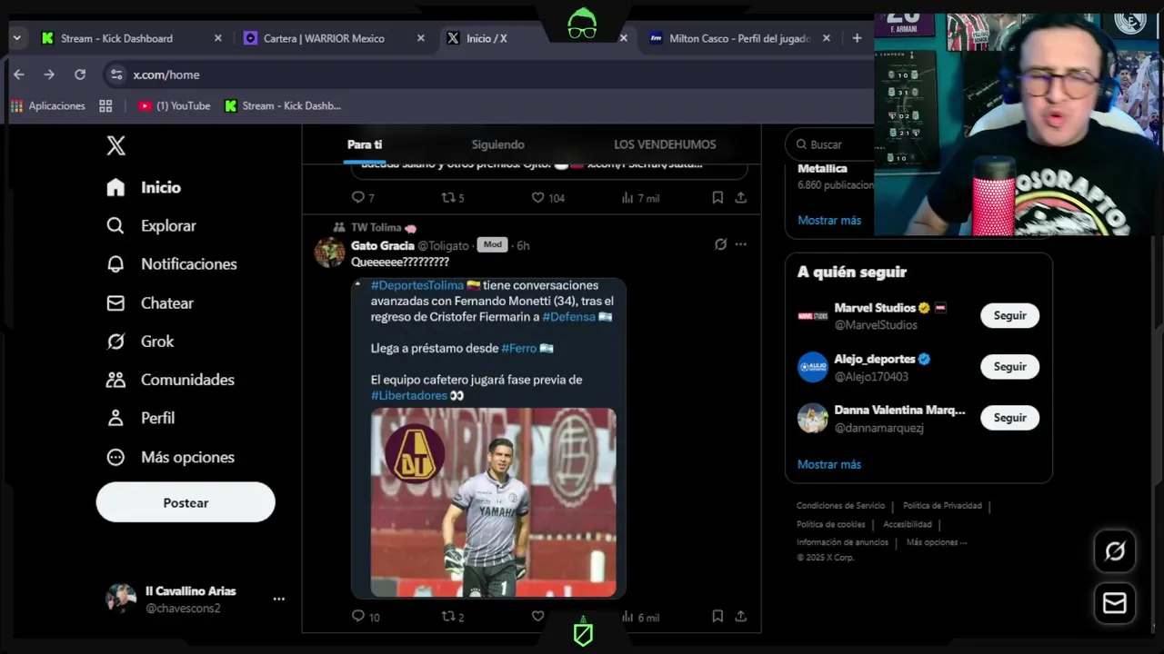The image size is (1164, 654).
Task: Expand browser tab search chevron
Action: pos(16,38)
